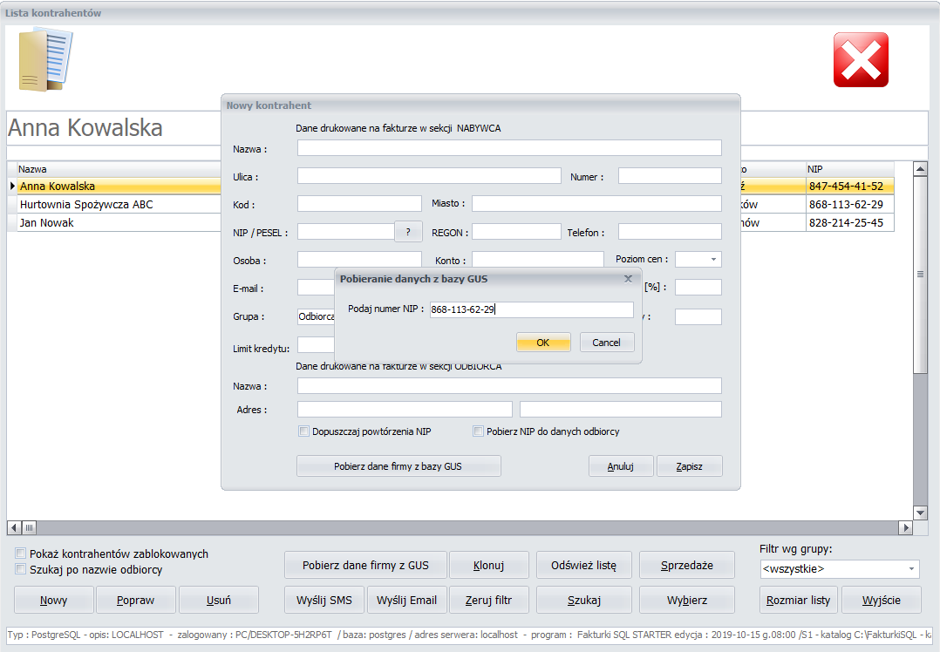Click the scroll down arrow of the list

coord(920,513)
